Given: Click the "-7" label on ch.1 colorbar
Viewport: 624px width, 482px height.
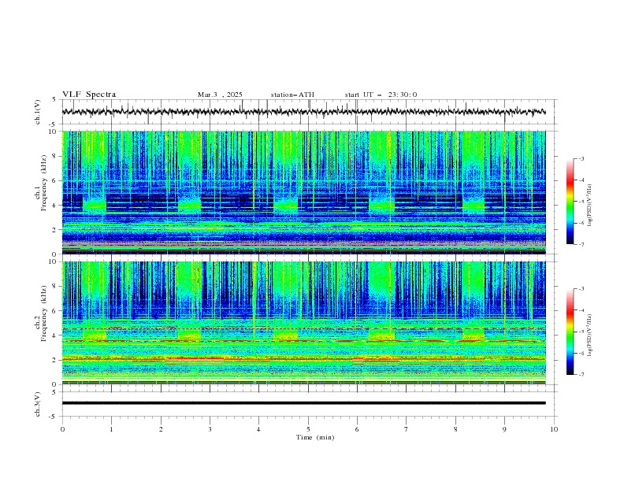Looking at the screenshot, I should pyautogui.click(x=581, y=244).
